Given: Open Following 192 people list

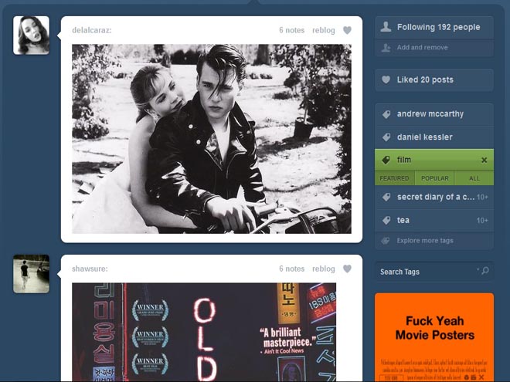Looking at the screenshot, I should pyautogui.click(x=437, y=27).
